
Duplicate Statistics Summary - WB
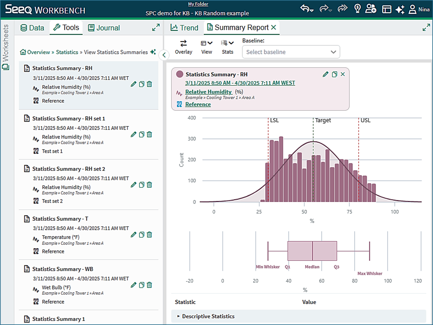tap(142, 285)
